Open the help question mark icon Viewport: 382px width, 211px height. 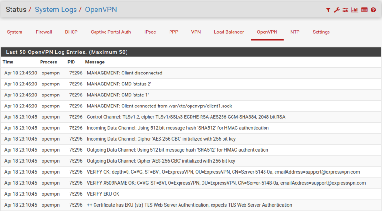(x=373, y=10)
